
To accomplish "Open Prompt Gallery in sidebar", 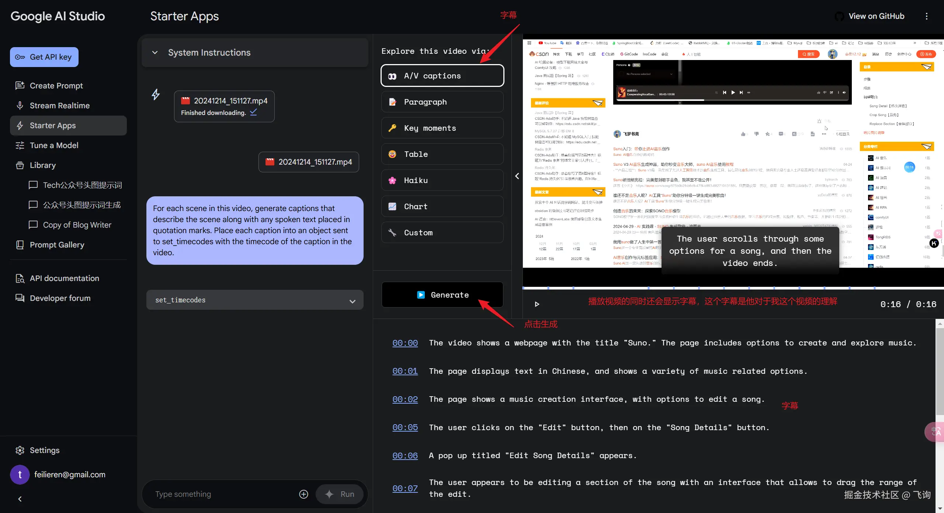I will [x=57, y=245].
